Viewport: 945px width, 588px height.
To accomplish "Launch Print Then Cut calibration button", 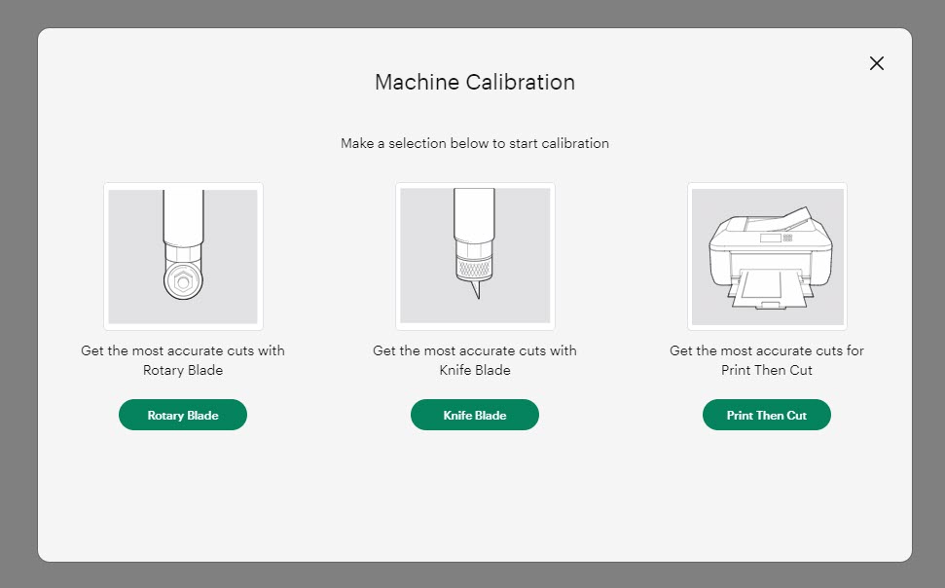I will click(767, 415).
